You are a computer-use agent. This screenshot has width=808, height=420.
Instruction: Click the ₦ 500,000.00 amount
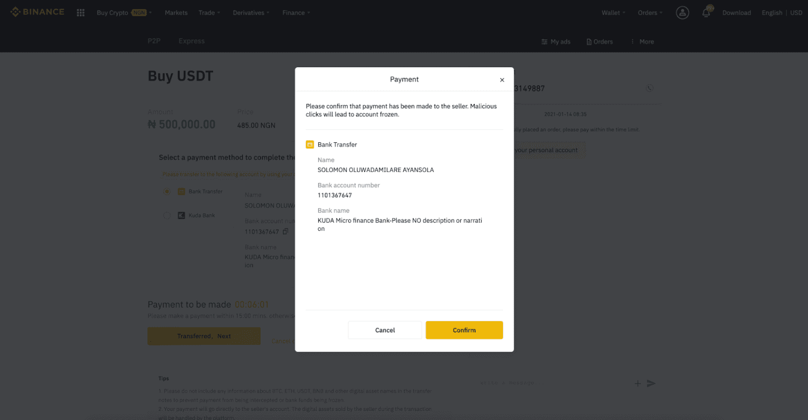pos(181,124)
